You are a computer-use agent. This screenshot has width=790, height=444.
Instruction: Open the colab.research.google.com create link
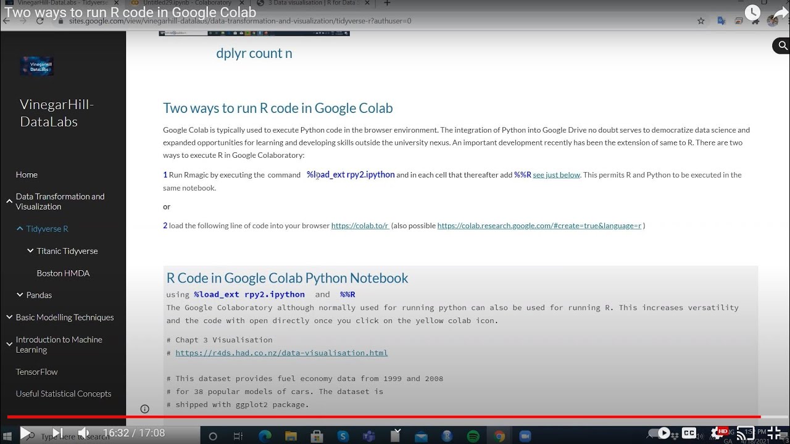pyautogui.click(x=539, y=226)
